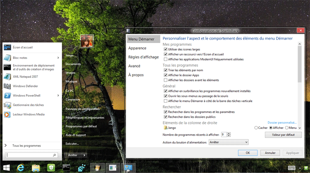This screenshot has width=310, height=173.
Task: Open Windows Defender from program list
Action: tap(26, 86)
